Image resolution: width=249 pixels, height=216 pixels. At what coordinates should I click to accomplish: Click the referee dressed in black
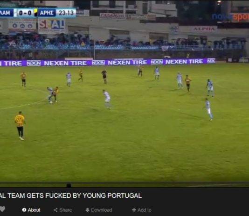104,76
